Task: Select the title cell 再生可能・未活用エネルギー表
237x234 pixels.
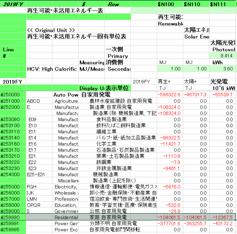Action: click(65, 11)
